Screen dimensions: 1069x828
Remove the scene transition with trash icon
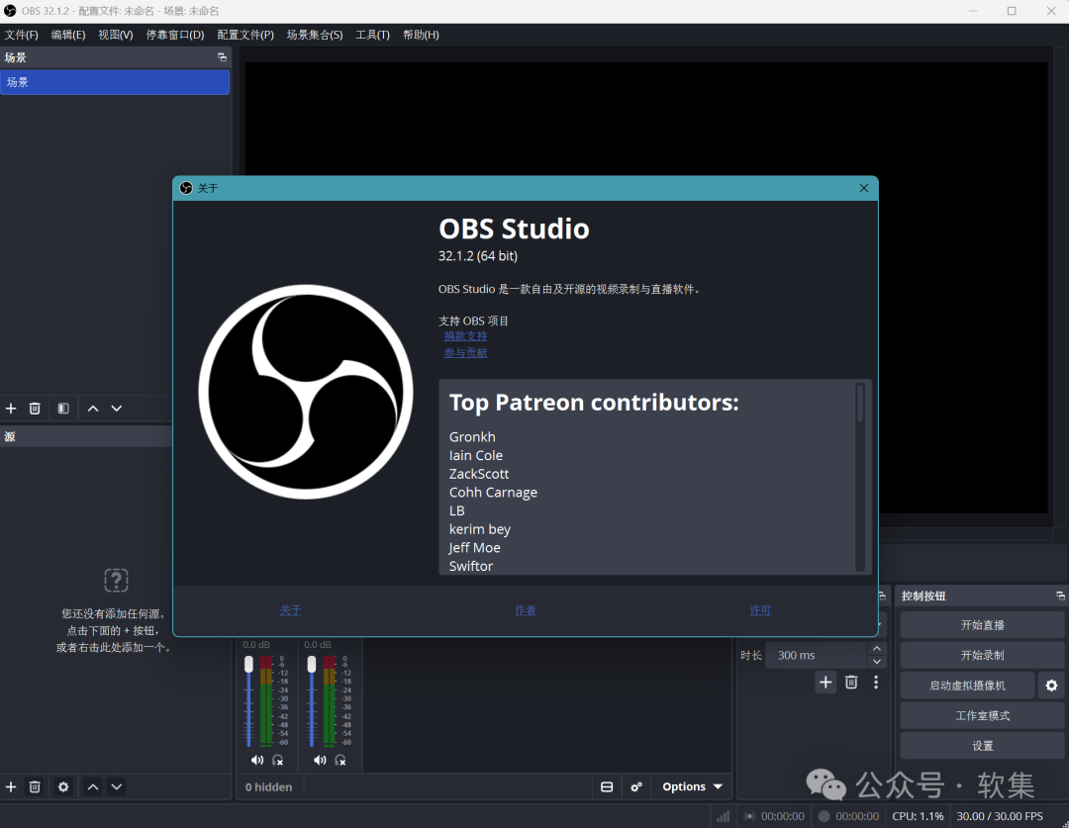coord(851,683)
